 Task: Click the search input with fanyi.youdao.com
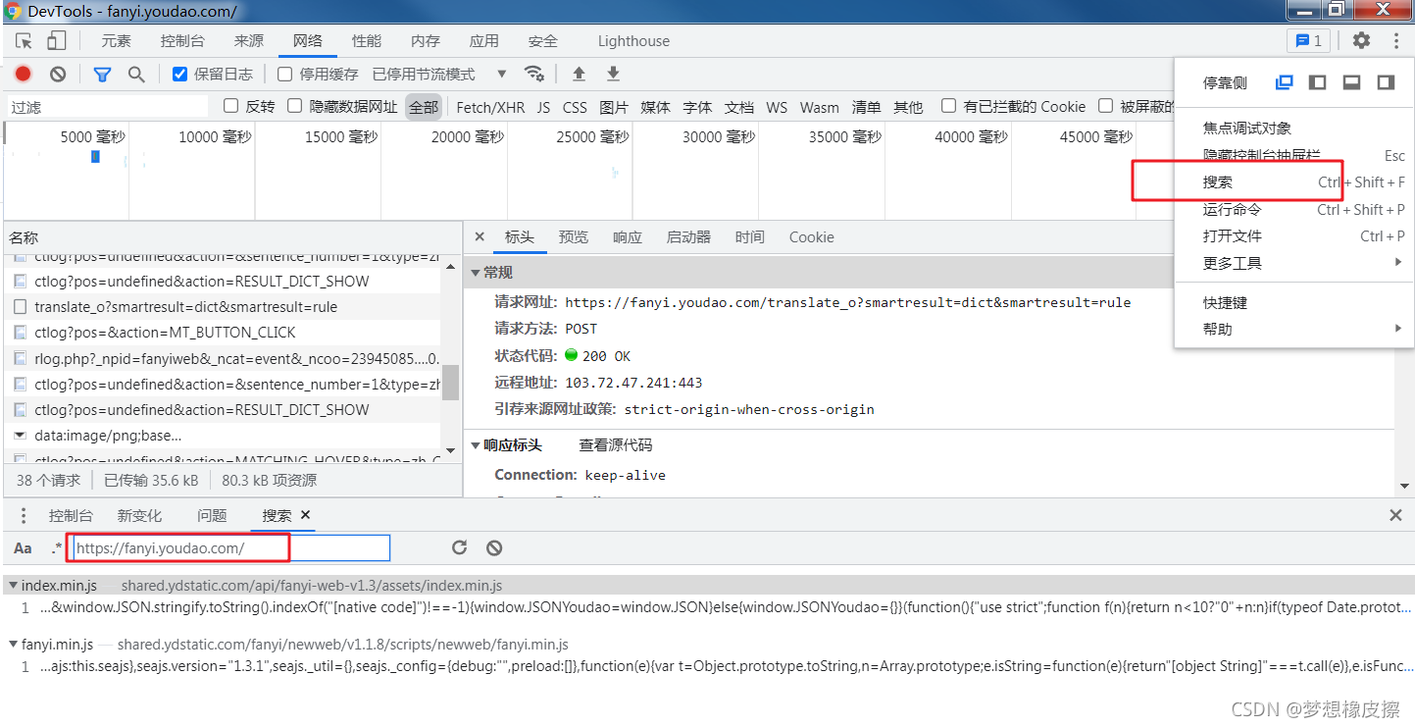(231, 548)
